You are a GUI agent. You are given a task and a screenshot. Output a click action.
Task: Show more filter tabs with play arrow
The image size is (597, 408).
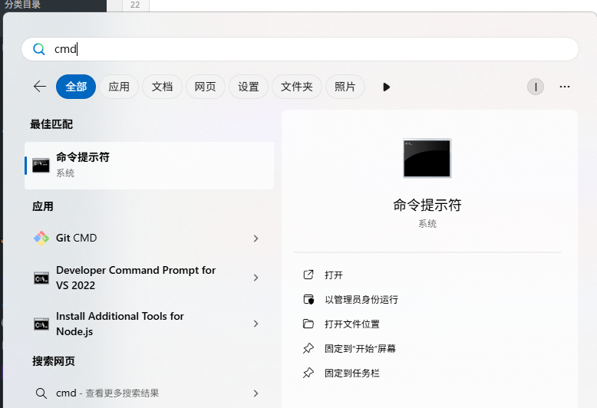[386, 87]
